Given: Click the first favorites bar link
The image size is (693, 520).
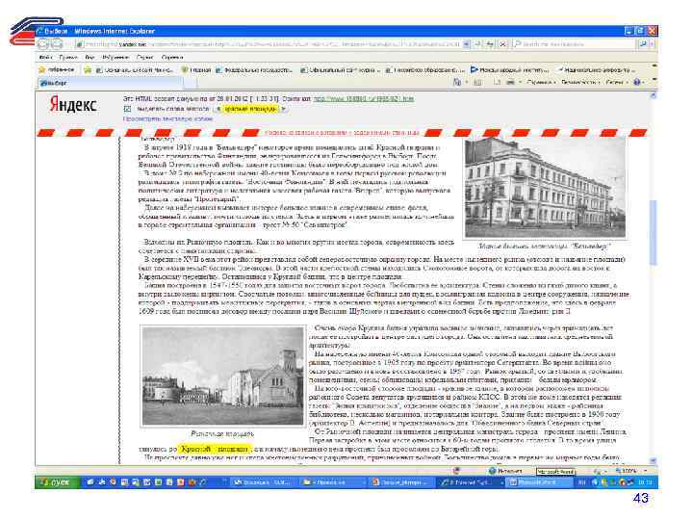Looking at the screenshot, I should pos(135,70).
